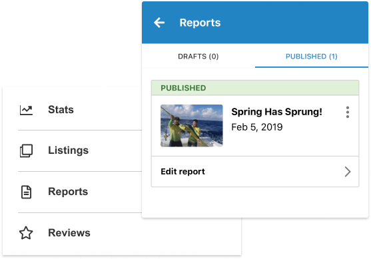Viewport: 371px width, 259px height.
Task: Click the Reports title in blue header
Action: point(200,23)
